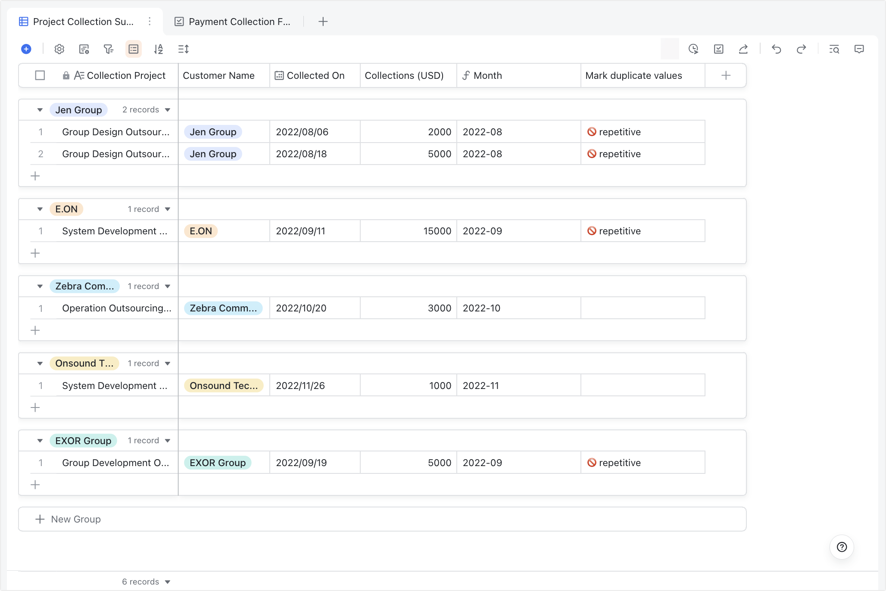
Task: Open the 6 records summary dropdown
Action: pos(168,582)
